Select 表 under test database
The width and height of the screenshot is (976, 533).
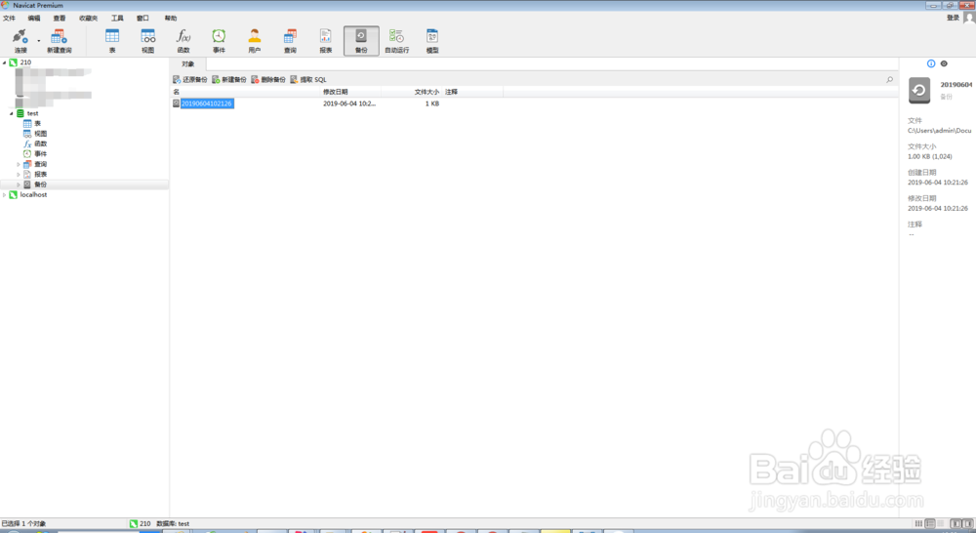37,123
